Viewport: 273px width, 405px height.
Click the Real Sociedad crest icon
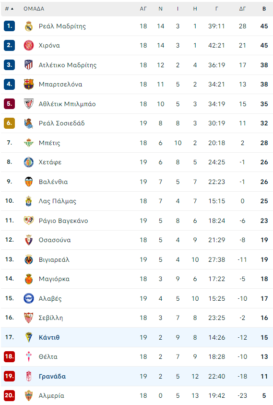pyautogui.click(x=29, y=123)
